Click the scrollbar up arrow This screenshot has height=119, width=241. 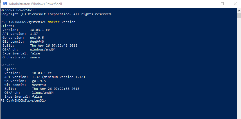pyautogui.click(x=239, y=10)
